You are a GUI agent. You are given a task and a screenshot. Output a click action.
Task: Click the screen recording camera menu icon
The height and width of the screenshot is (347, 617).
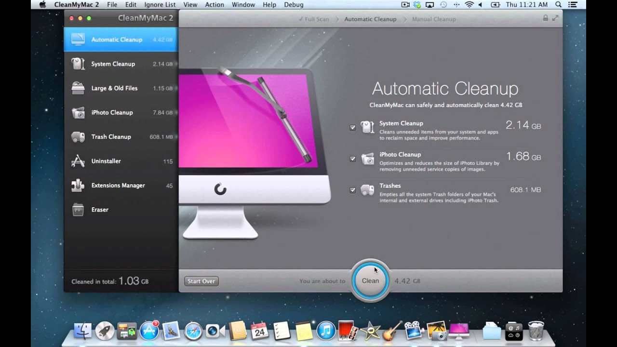405,5
